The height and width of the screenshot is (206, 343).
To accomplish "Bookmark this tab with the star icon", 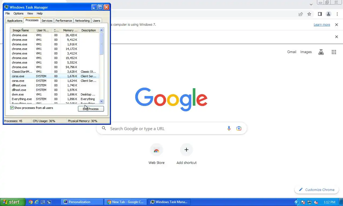I will [309, 14].
